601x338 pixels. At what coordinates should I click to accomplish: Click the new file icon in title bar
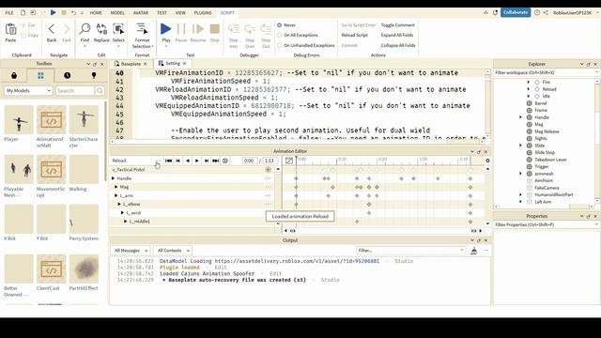[x=23, y=12]
